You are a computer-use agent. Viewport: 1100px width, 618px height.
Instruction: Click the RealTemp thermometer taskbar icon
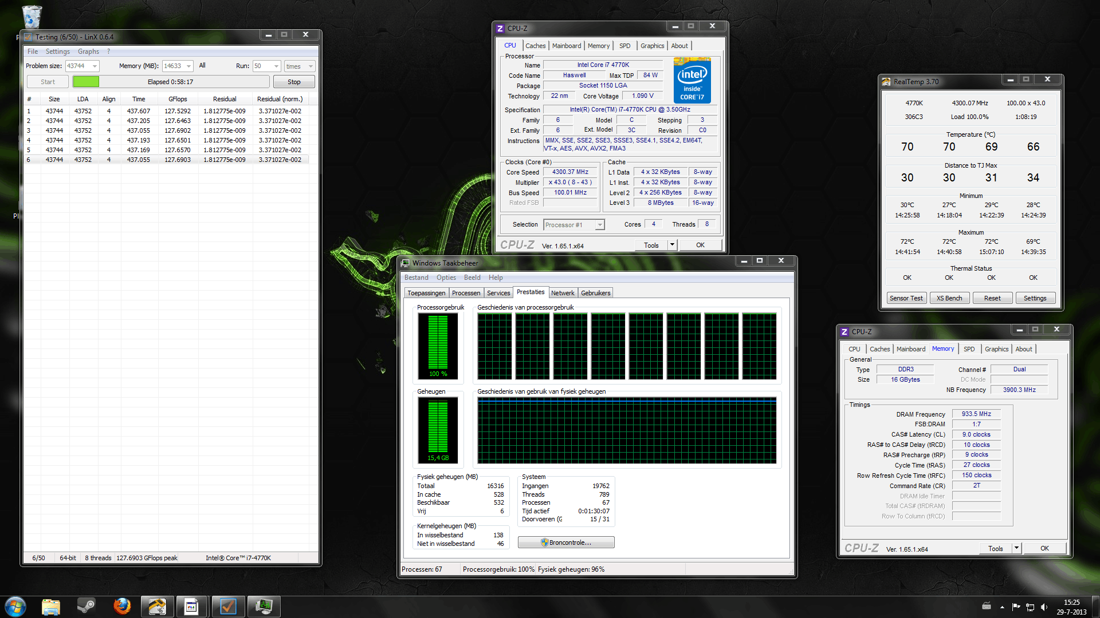pos(157,606)
